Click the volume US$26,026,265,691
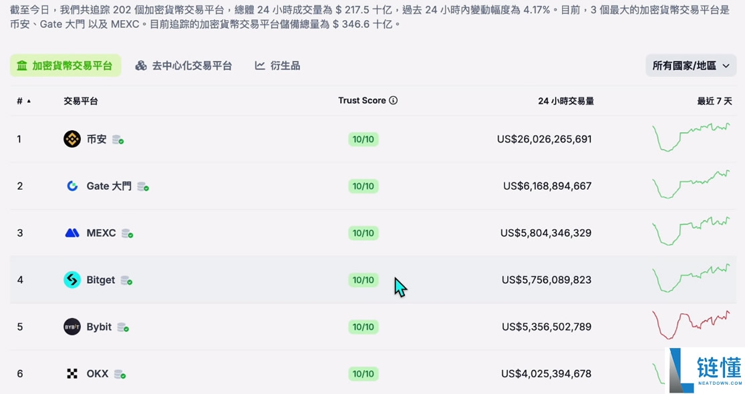 point(544,139)
